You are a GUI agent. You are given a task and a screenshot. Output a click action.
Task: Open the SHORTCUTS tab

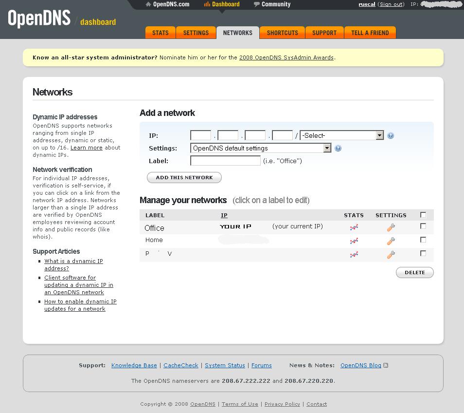pos(282,33)
